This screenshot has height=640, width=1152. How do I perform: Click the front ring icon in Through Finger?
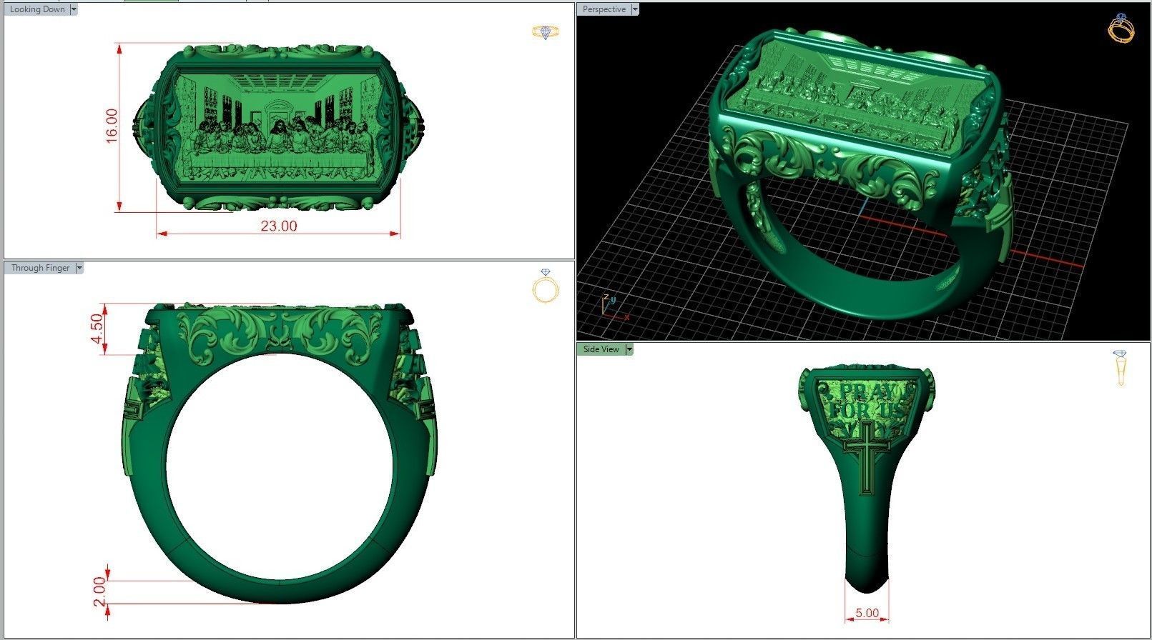point(546,286)
